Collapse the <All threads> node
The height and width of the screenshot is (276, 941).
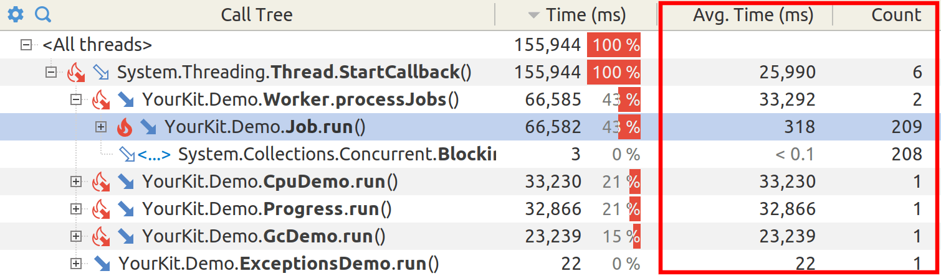point(26,45)
